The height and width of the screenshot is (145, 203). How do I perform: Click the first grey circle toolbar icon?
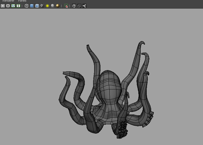3,6
